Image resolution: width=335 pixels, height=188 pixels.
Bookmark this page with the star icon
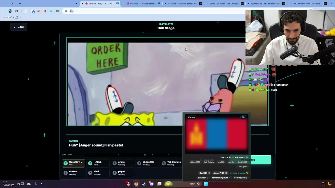pyautogui.click(x=66, y=11)
